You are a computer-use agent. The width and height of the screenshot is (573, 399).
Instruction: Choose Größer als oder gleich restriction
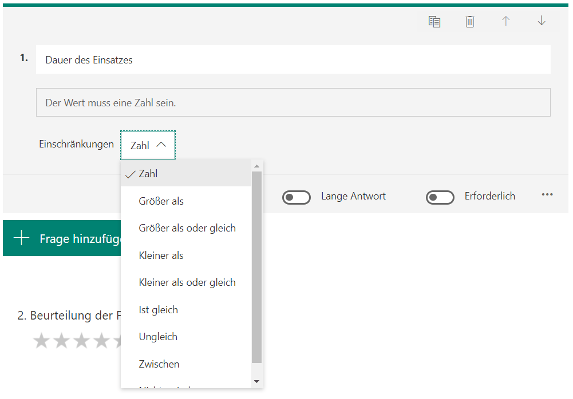click(x=187, y=228)
